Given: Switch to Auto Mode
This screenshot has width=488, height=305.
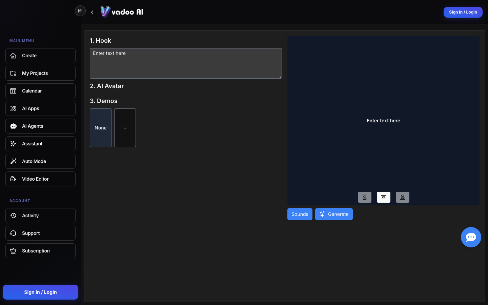Looking at the screenshot, I should pos(40,161).
